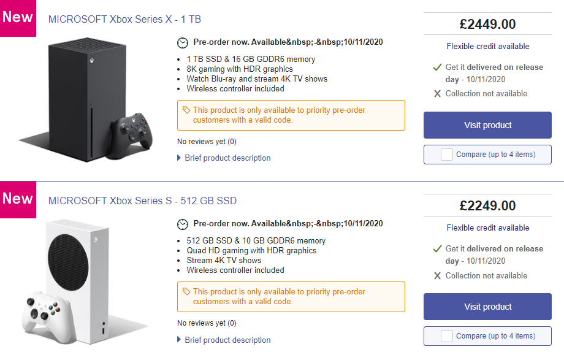Click the collection unavailable X icon for Series S

[x=437, y=276]
